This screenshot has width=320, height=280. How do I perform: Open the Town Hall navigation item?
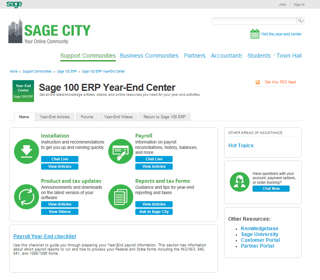point(289,56)
